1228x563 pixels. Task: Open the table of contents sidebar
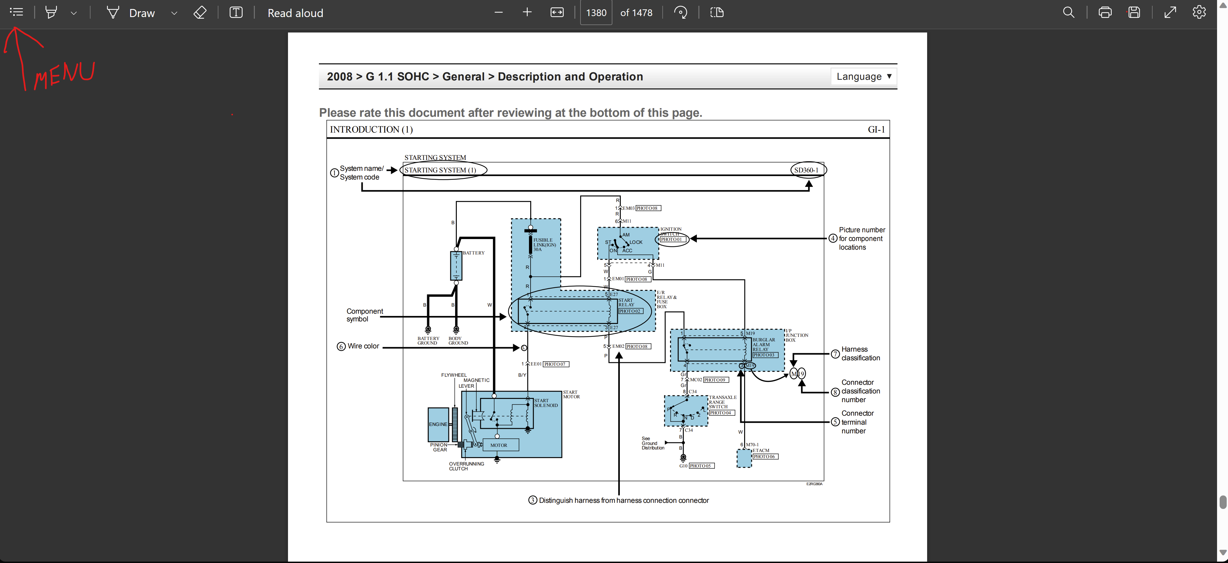(17, 12)
